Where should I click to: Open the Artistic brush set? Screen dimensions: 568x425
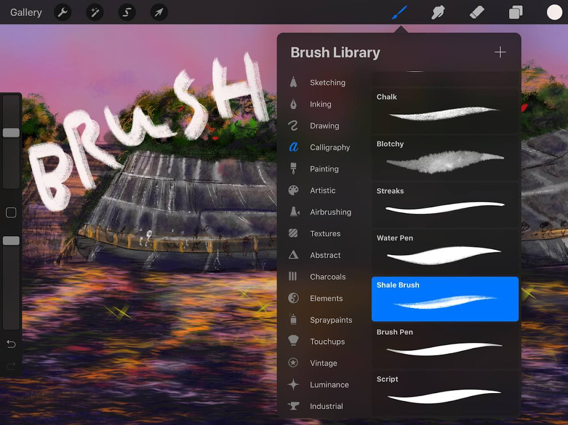pyautogui.click(x=323, y=191)
